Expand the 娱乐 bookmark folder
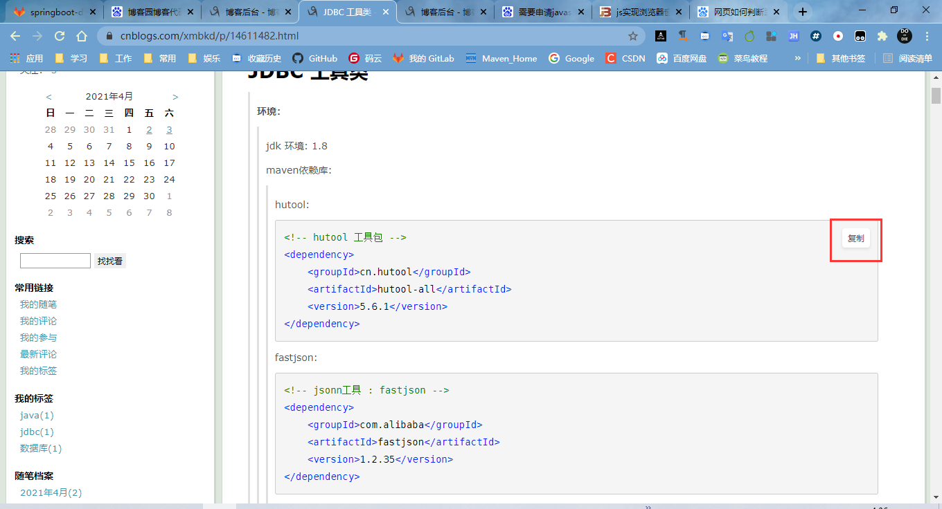 pos(204,59)
